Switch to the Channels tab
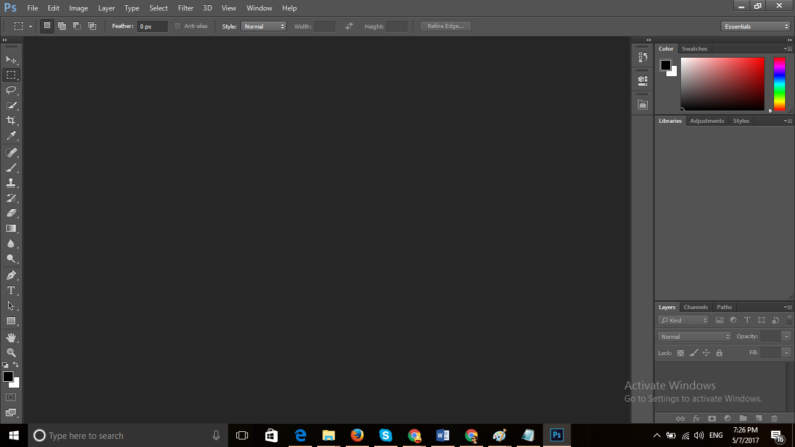This screenshot has height=447, width=795. (x=695, y=307)
